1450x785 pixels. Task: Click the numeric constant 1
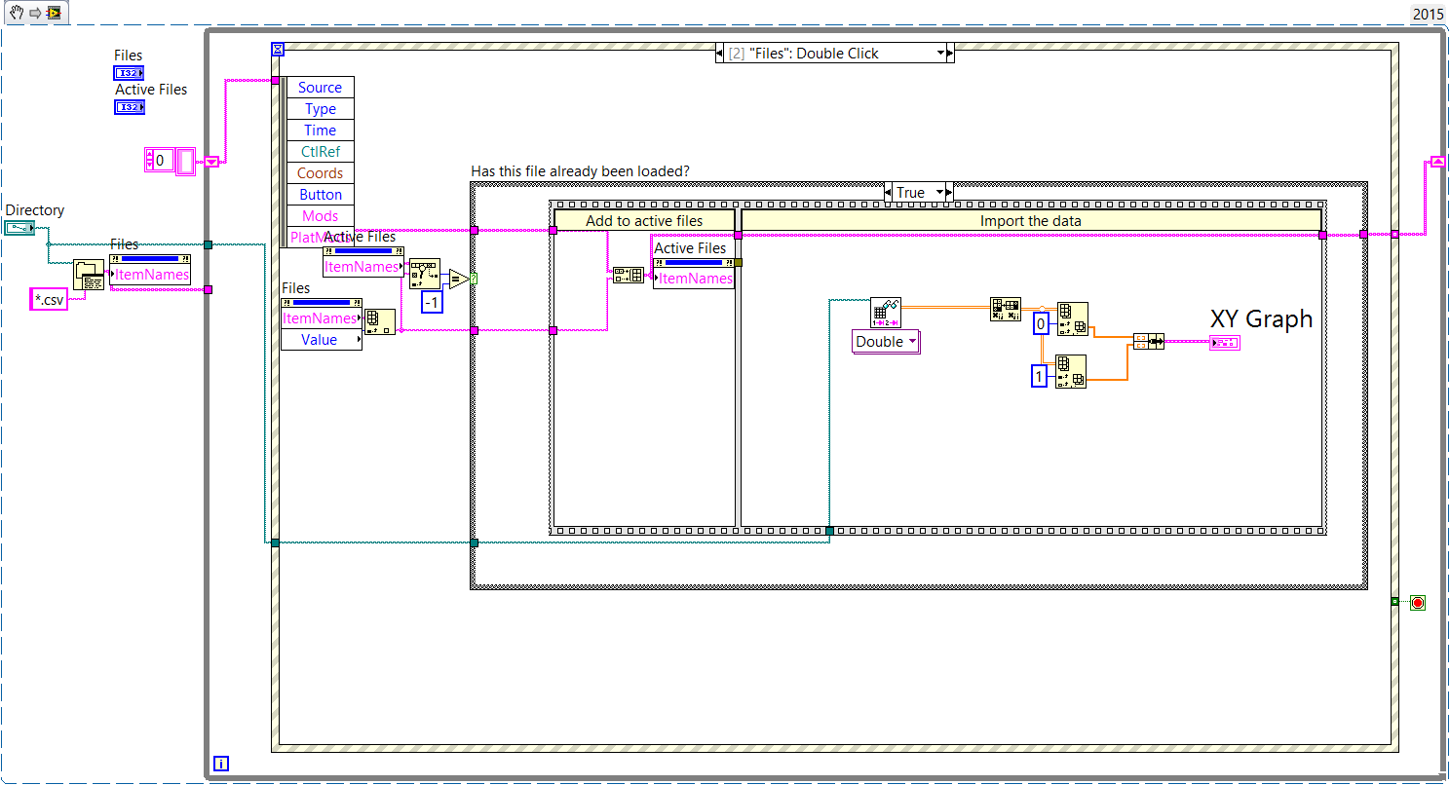(x=1041, y=376)
